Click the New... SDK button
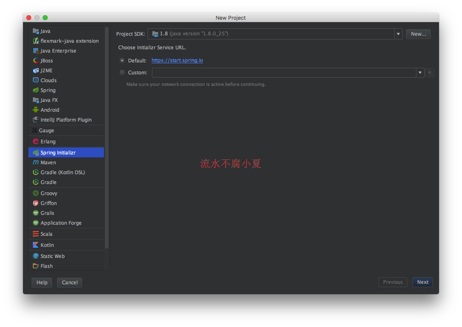462x327 pixels. tap(418, 34)
